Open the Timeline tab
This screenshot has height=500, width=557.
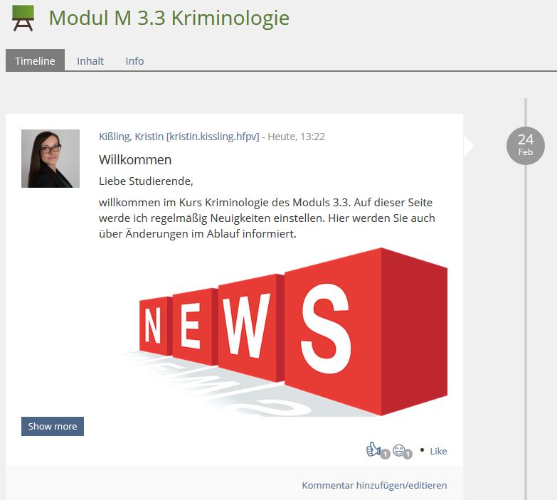35,60
